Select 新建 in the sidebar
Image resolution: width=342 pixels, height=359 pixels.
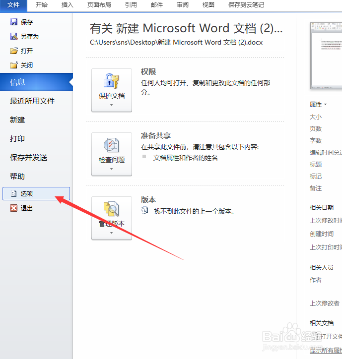(17, 120)
